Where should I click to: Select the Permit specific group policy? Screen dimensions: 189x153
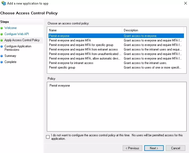click(x=116, y=67)
